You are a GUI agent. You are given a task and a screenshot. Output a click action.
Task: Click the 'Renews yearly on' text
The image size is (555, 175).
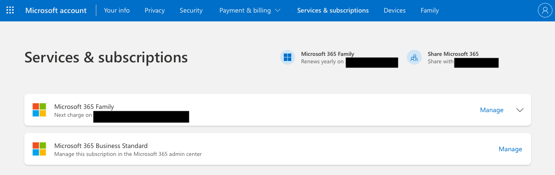(x=323, y=61)
